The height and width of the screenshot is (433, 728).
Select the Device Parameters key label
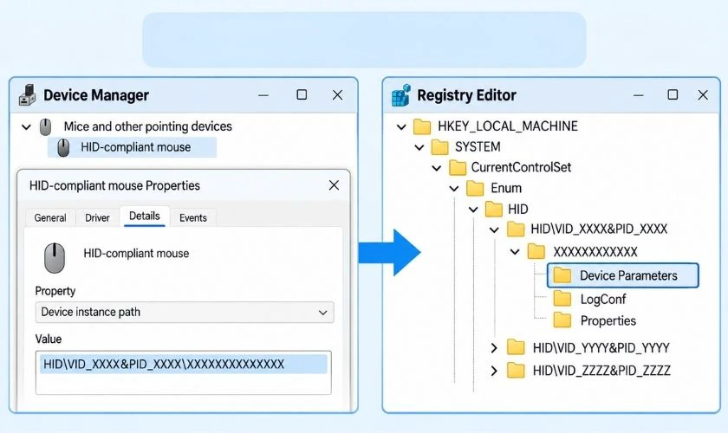coord(628,275)
